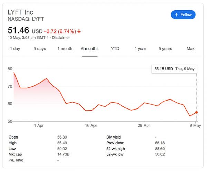The height and width of the screenshot is (171, 207).
Task: Click the 4 Apr date on x-axis
Action: click(x=39, y=126)
